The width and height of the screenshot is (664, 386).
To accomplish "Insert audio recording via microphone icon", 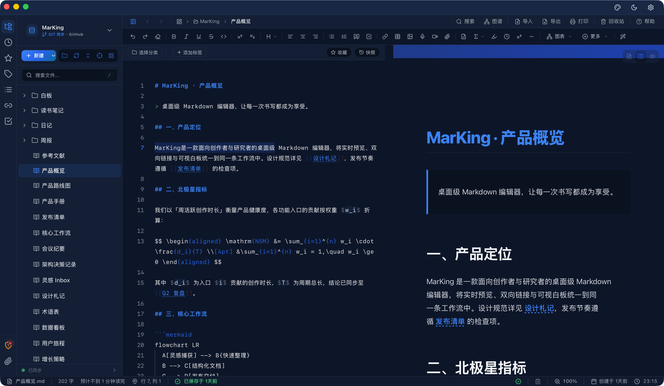I will click(423, 37).
